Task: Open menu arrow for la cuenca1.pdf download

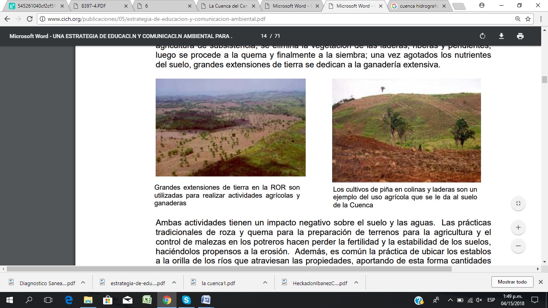Action: point(265,282)
